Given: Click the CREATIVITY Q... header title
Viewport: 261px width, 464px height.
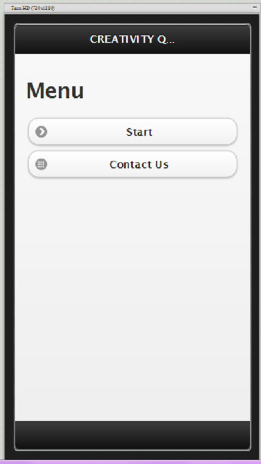Looking at the screenshot, I should tap(132, 39).
